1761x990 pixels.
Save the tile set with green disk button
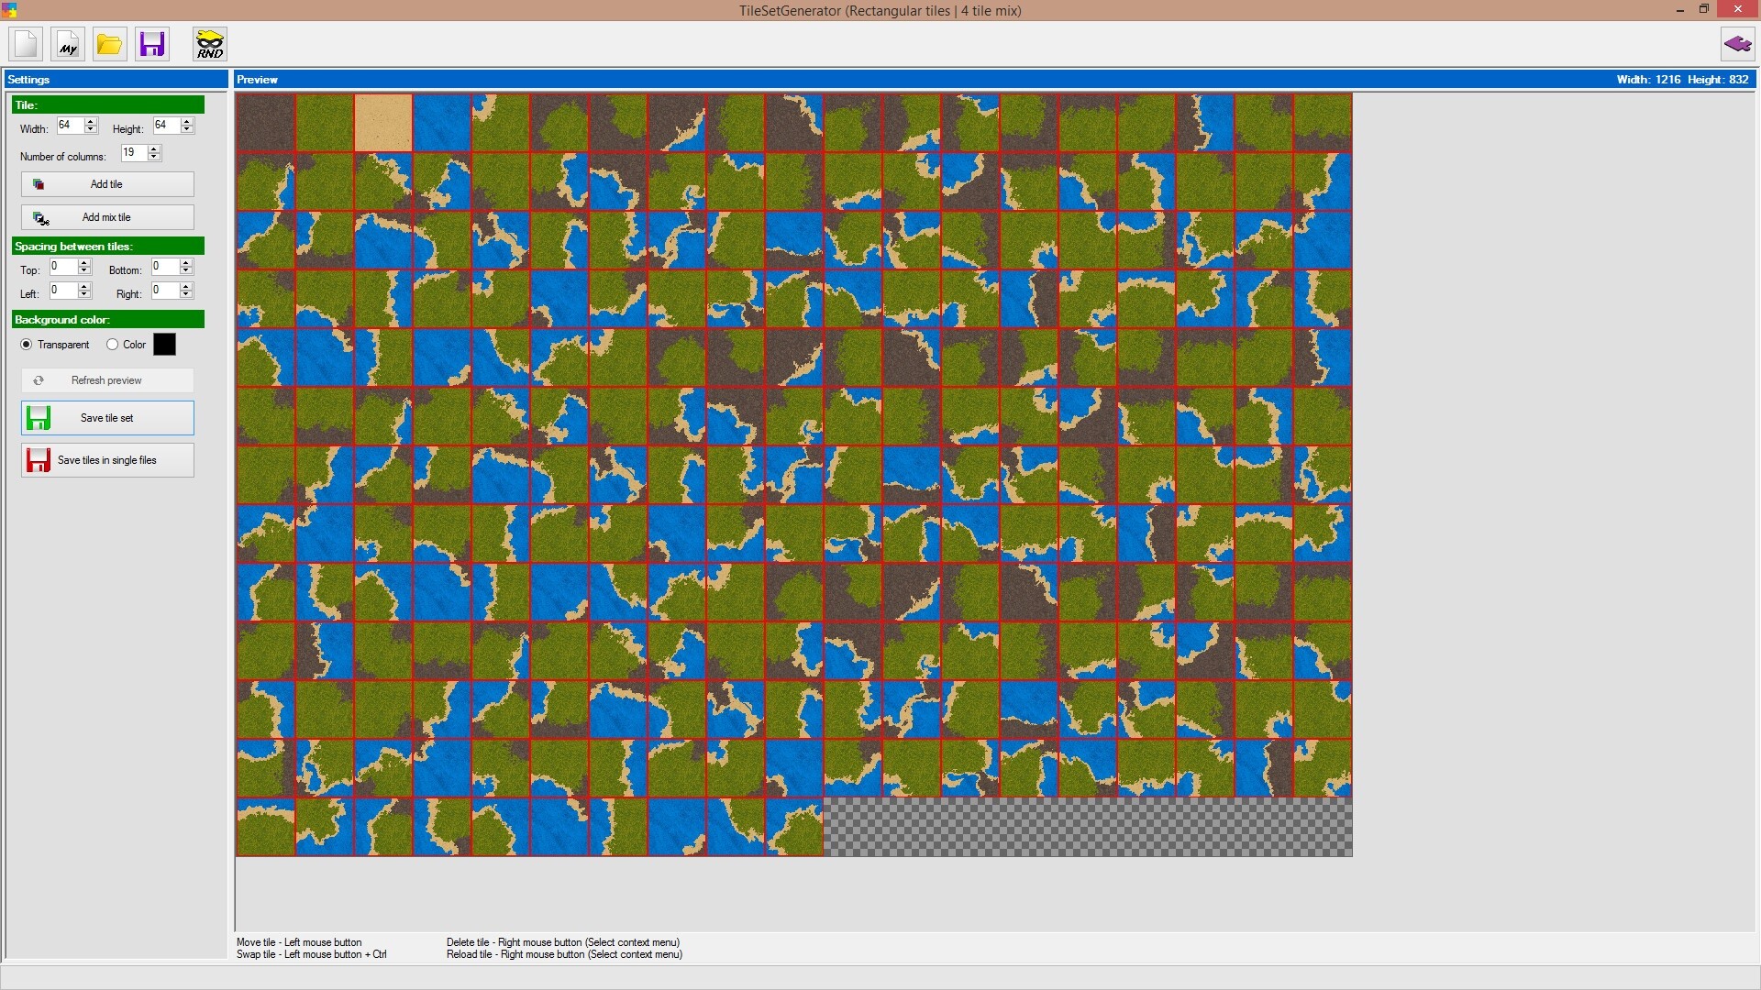click(x=107, y=418)
